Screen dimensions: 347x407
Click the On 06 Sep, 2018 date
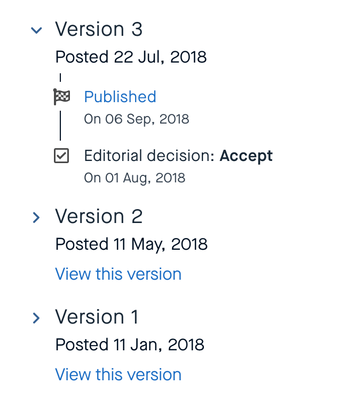(x=136, y=119)
